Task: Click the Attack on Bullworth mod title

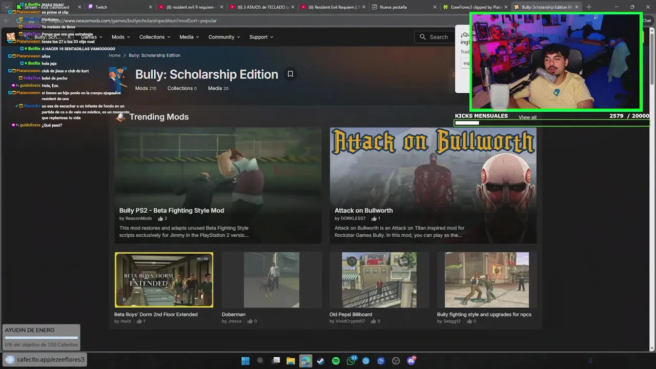Action: [363, 210]
